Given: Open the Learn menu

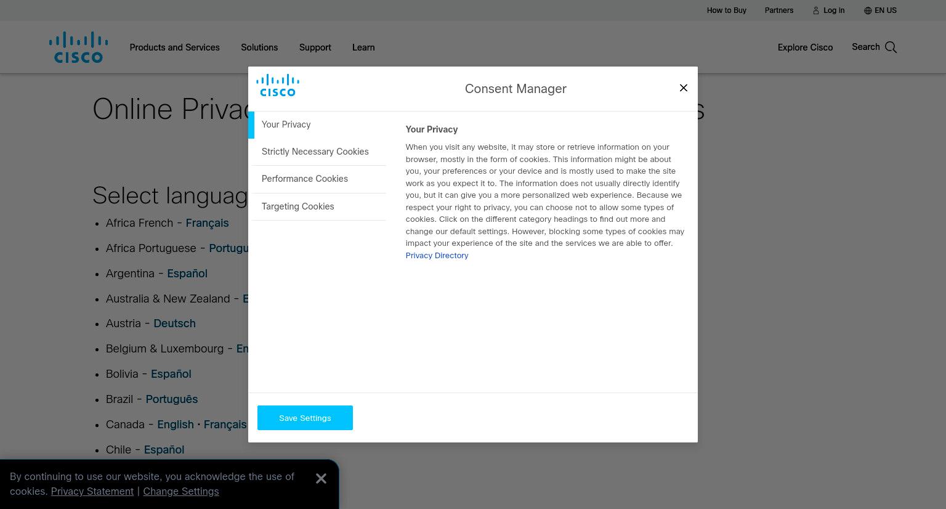Looking at the screenshot, I should pos(363,47).
